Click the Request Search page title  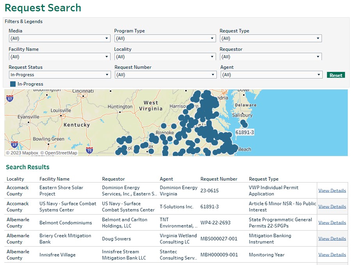coord(43,8)
